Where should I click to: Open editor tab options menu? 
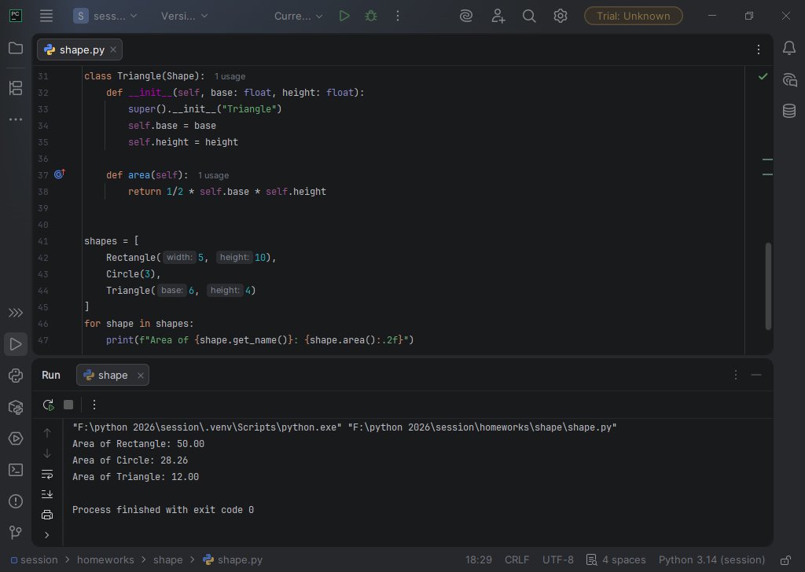tap(759, 49)
